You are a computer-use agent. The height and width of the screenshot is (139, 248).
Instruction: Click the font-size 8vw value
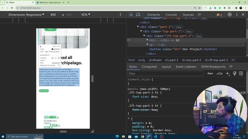click(x=154, y=97)
